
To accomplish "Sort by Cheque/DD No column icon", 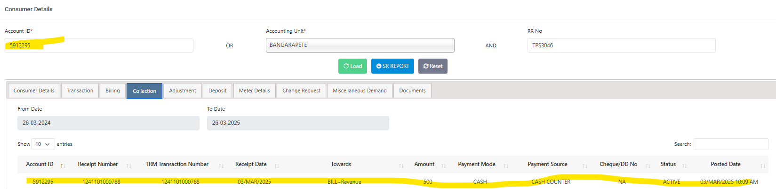I will click(648, 166).
